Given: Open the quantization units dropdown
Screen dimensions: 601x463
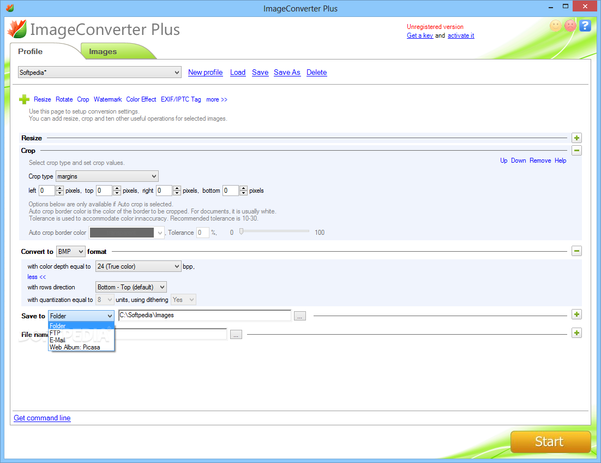Looking at the screenshot, I should point(105,300).
